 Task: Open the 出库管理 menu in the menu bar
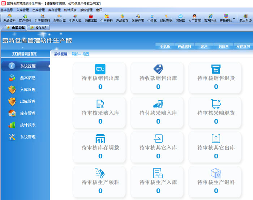[39, 10]
